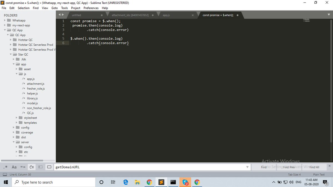Screen dimensions: 333x187
Task: Collapse the Star QC folder arrow
Action: pos(11,55)
